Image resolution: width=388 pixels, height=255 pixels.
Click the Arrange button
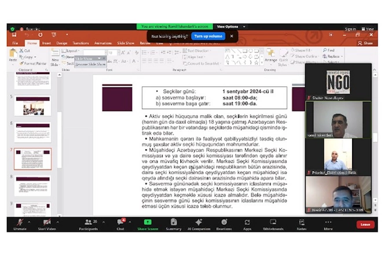click(x=270, y=56)
